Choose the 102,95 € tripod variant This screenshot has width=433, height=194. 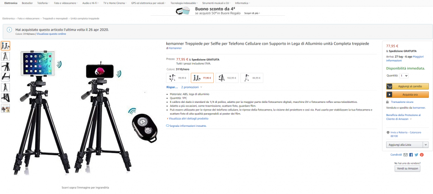227,78
